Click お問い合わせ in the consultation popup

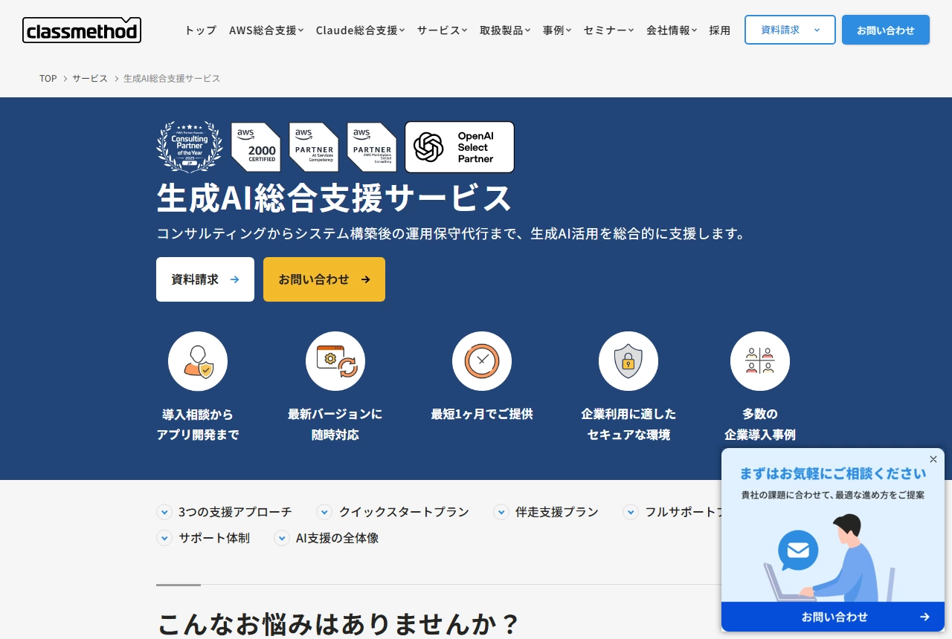(833, 617)
